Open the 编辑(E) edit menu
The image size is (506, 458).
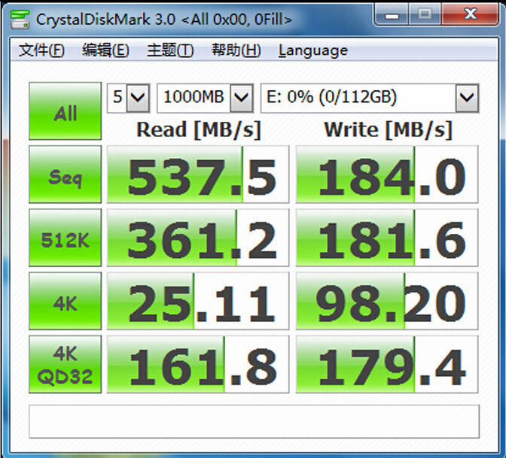coord(105,50)
